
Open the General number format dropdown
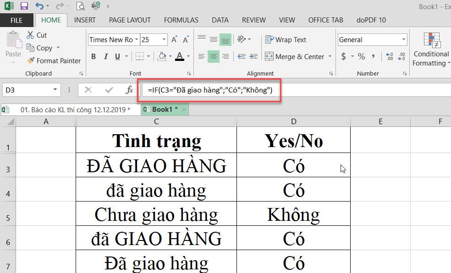403,39
